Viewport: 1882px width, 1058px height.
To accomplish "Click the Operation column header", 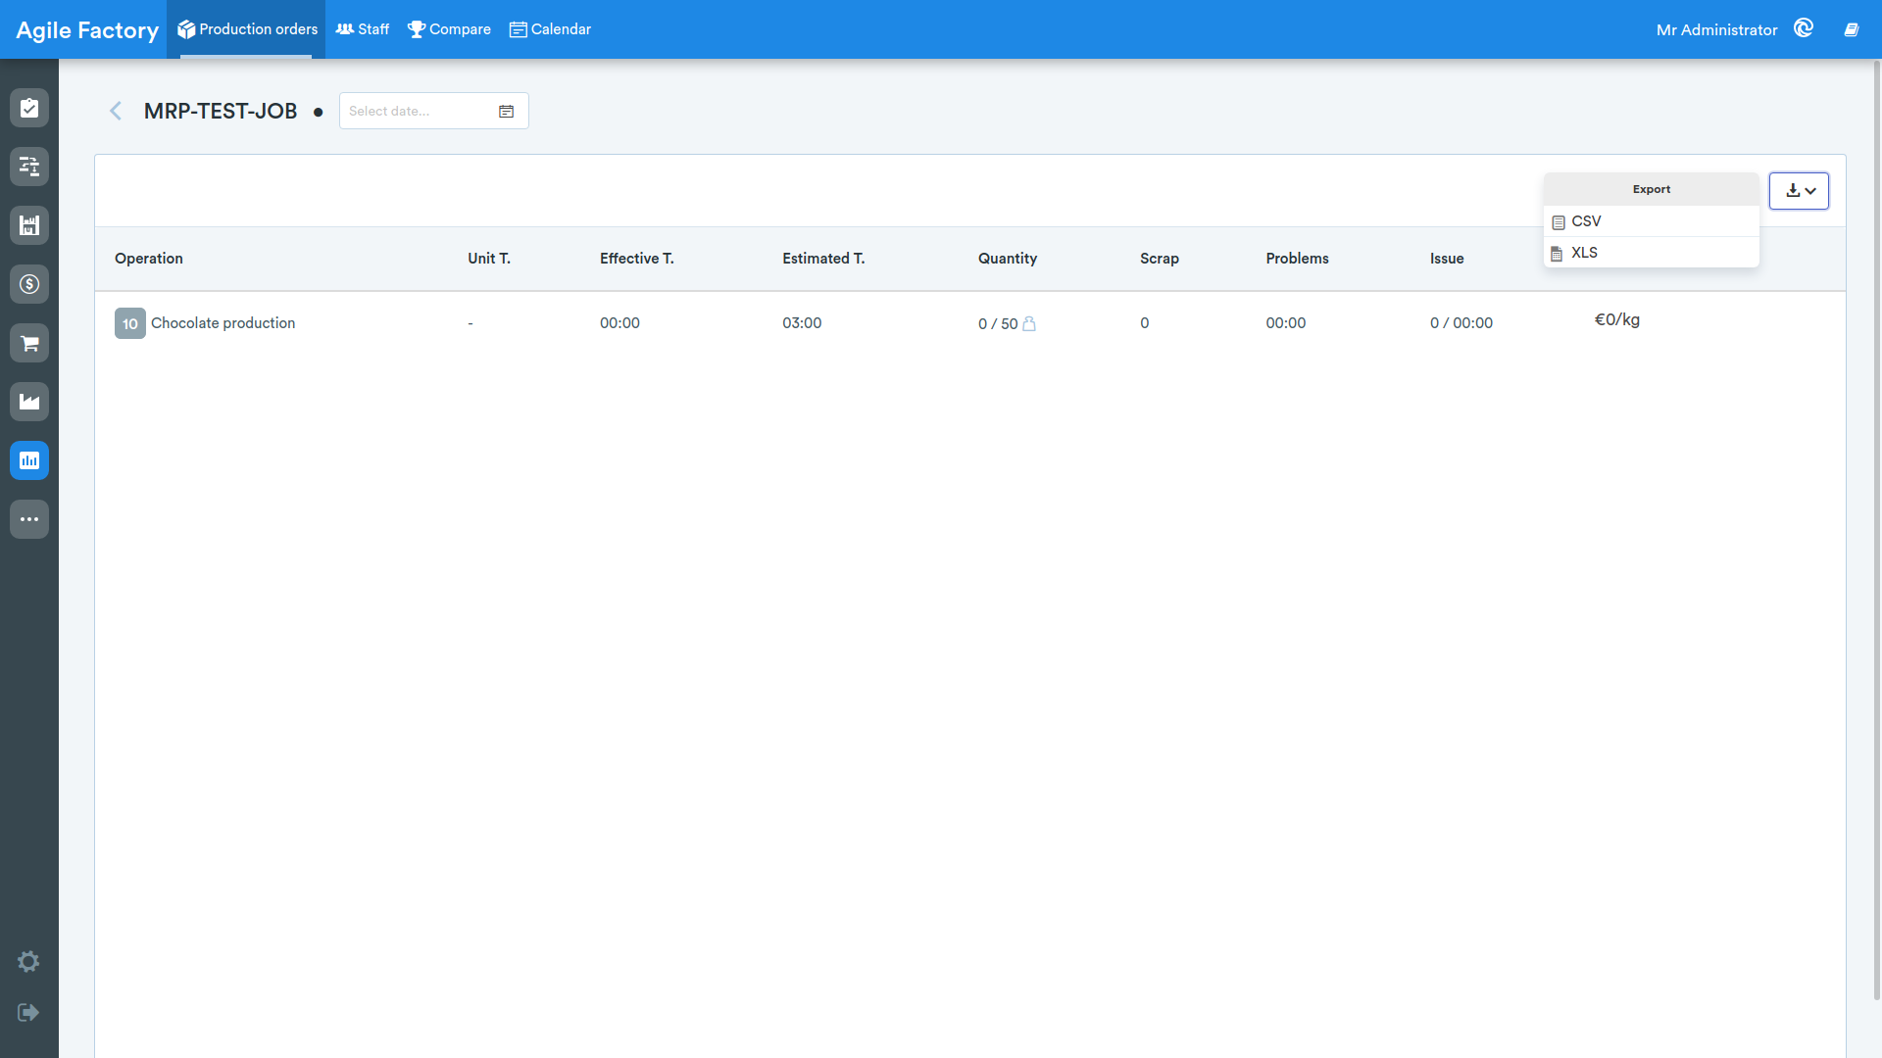I will tap(149, 259).
